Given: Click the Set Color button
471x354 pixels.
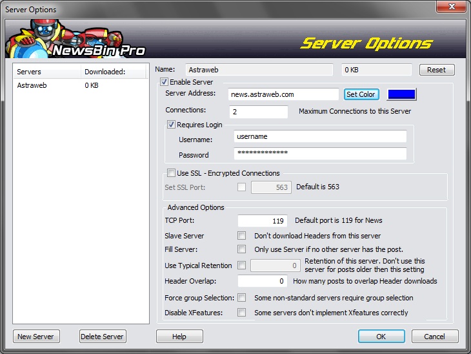Looking at the screenshot, I should click(x=361, y=94).
